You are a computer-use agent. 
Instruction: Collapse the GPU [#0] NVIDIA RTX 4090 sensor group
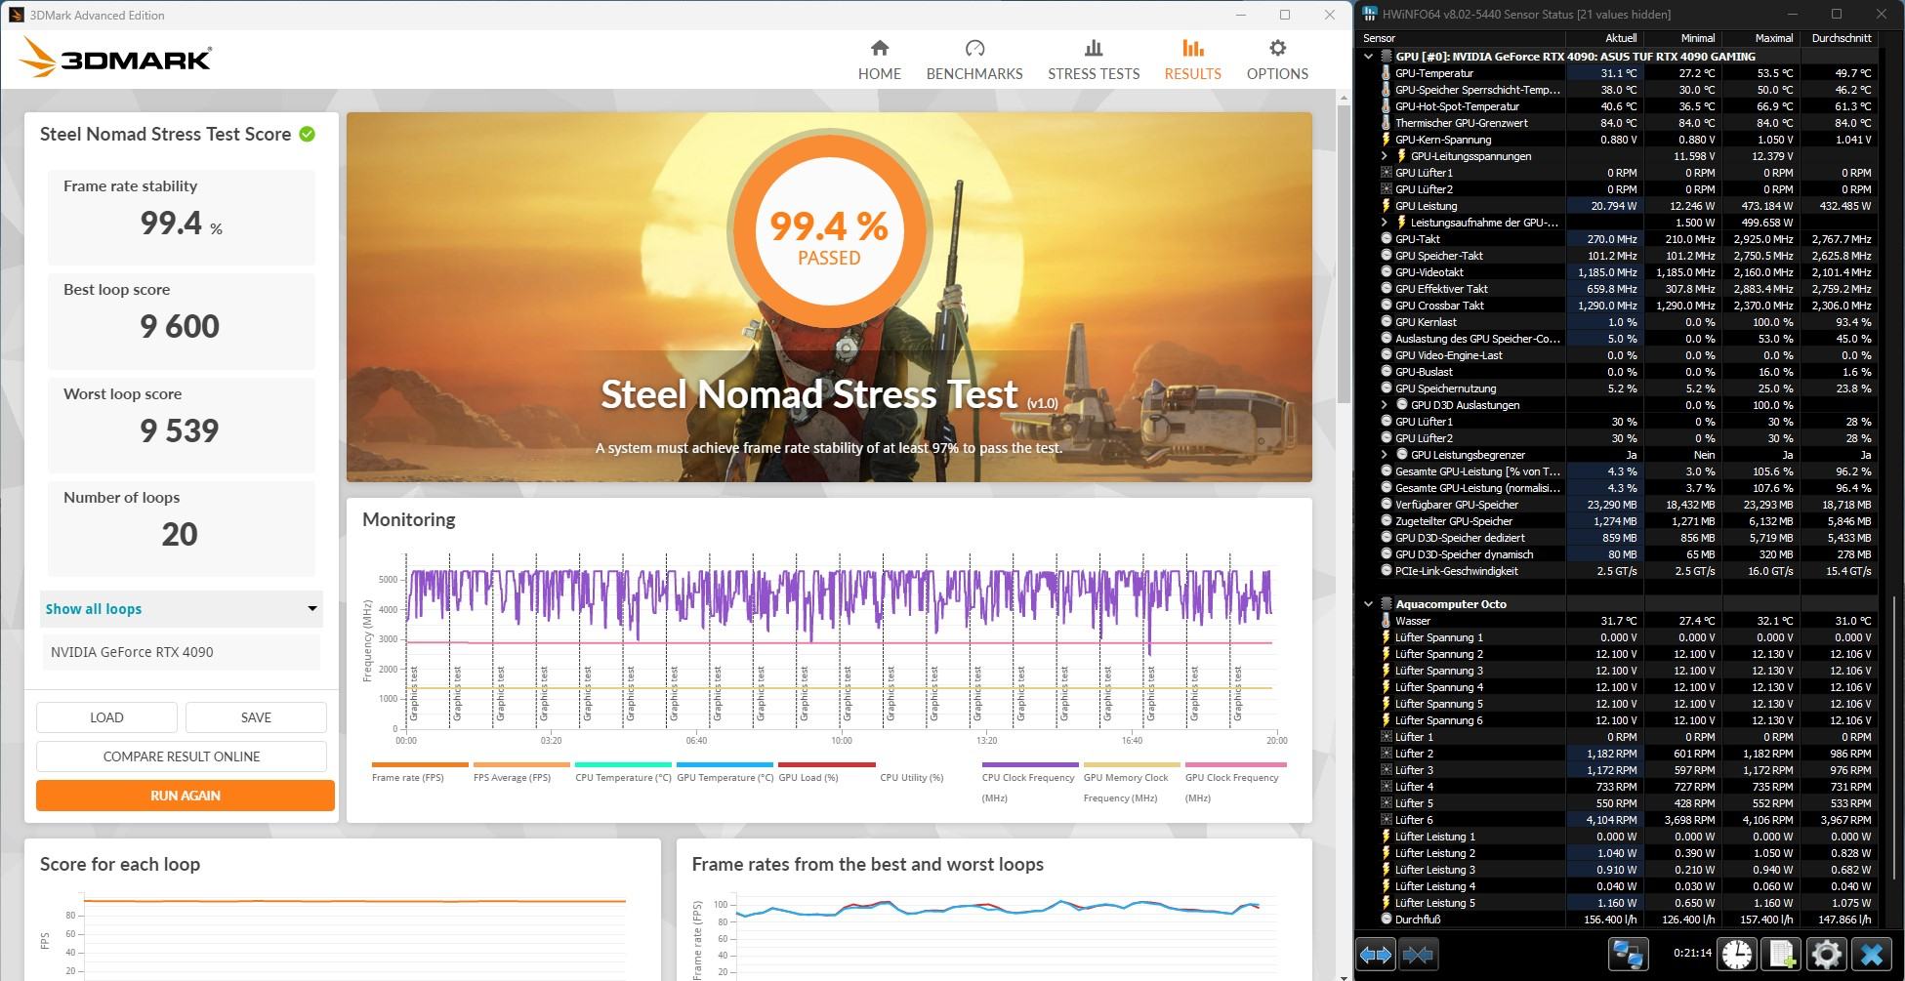point(1368,57)
